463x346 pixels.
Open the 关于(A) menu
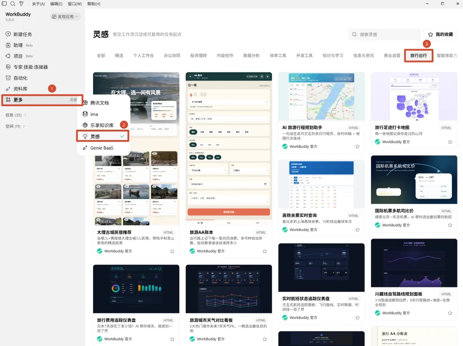[38, 4]
